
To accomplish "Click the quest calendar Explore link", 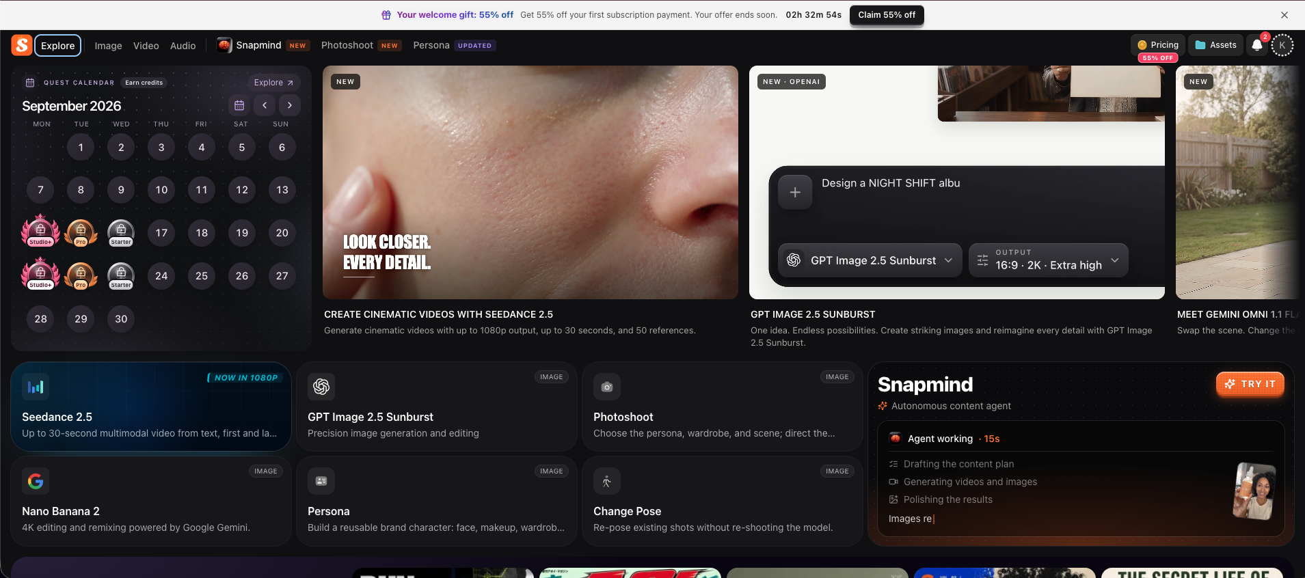I will click(x=273, y=83).
